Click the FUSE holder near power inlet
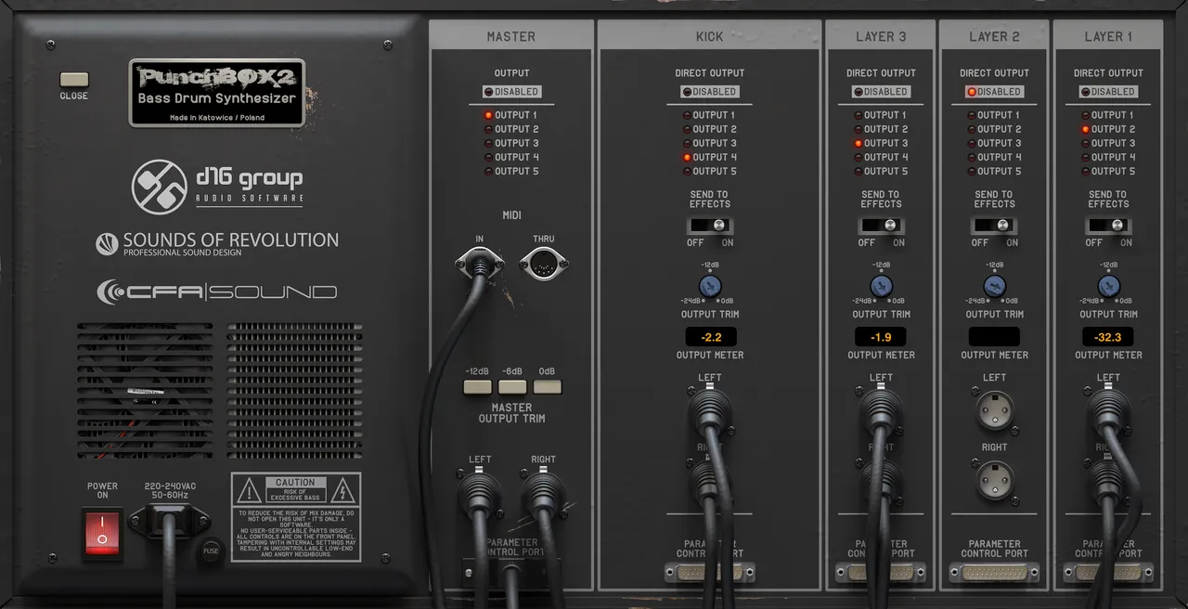Viewport: 1188px width, 609px height. [x=212, y=550]
